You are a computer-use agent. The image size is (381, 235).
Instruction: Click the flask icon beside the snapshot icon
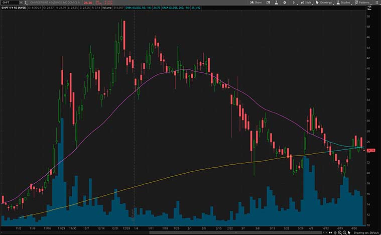276,3
